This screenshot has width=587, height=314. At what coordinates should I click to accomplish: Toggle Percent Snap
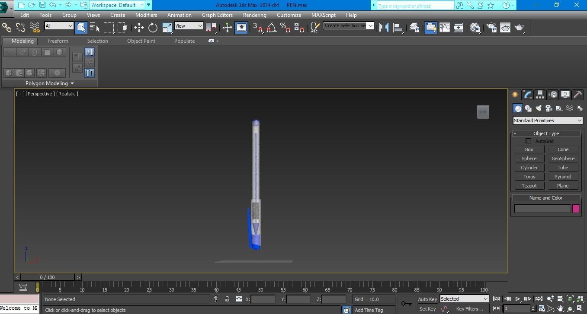click(285, 28)
